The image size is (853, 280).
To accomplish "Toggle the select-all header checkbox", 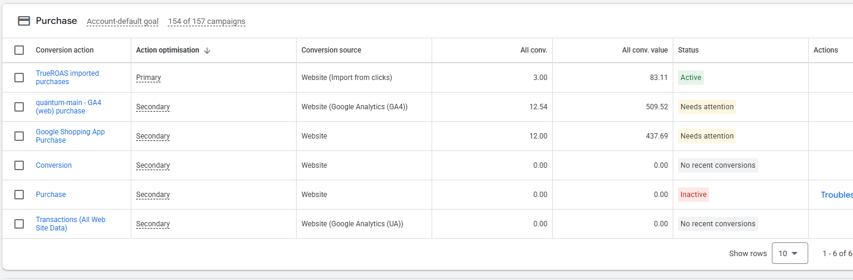I will [19, 50].
